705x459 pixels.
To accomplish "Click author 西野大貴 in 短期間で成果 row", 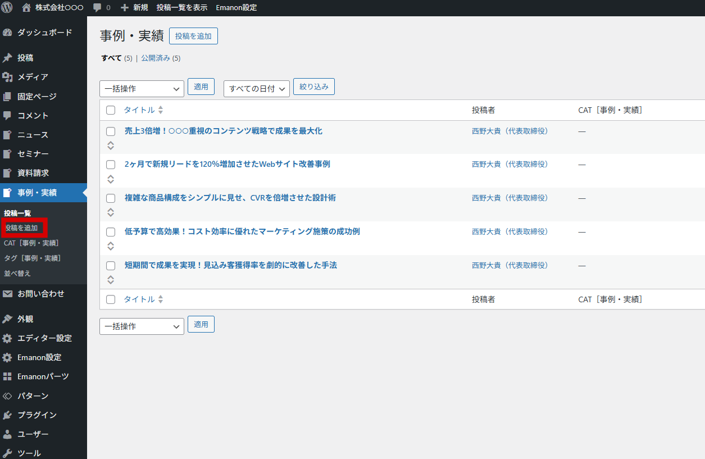I will tap(510, 265).
